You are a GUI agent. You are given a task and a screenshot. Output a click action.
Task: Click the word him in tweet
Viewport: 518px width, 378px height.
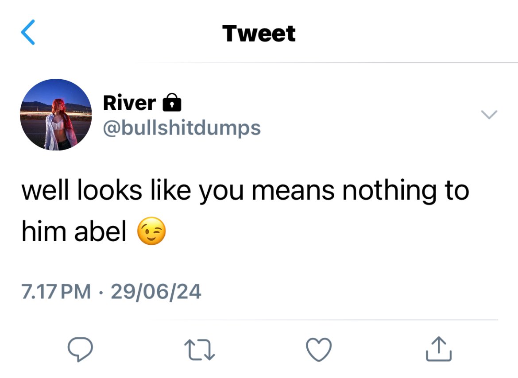pyautogui.click(x=44, y=231)
